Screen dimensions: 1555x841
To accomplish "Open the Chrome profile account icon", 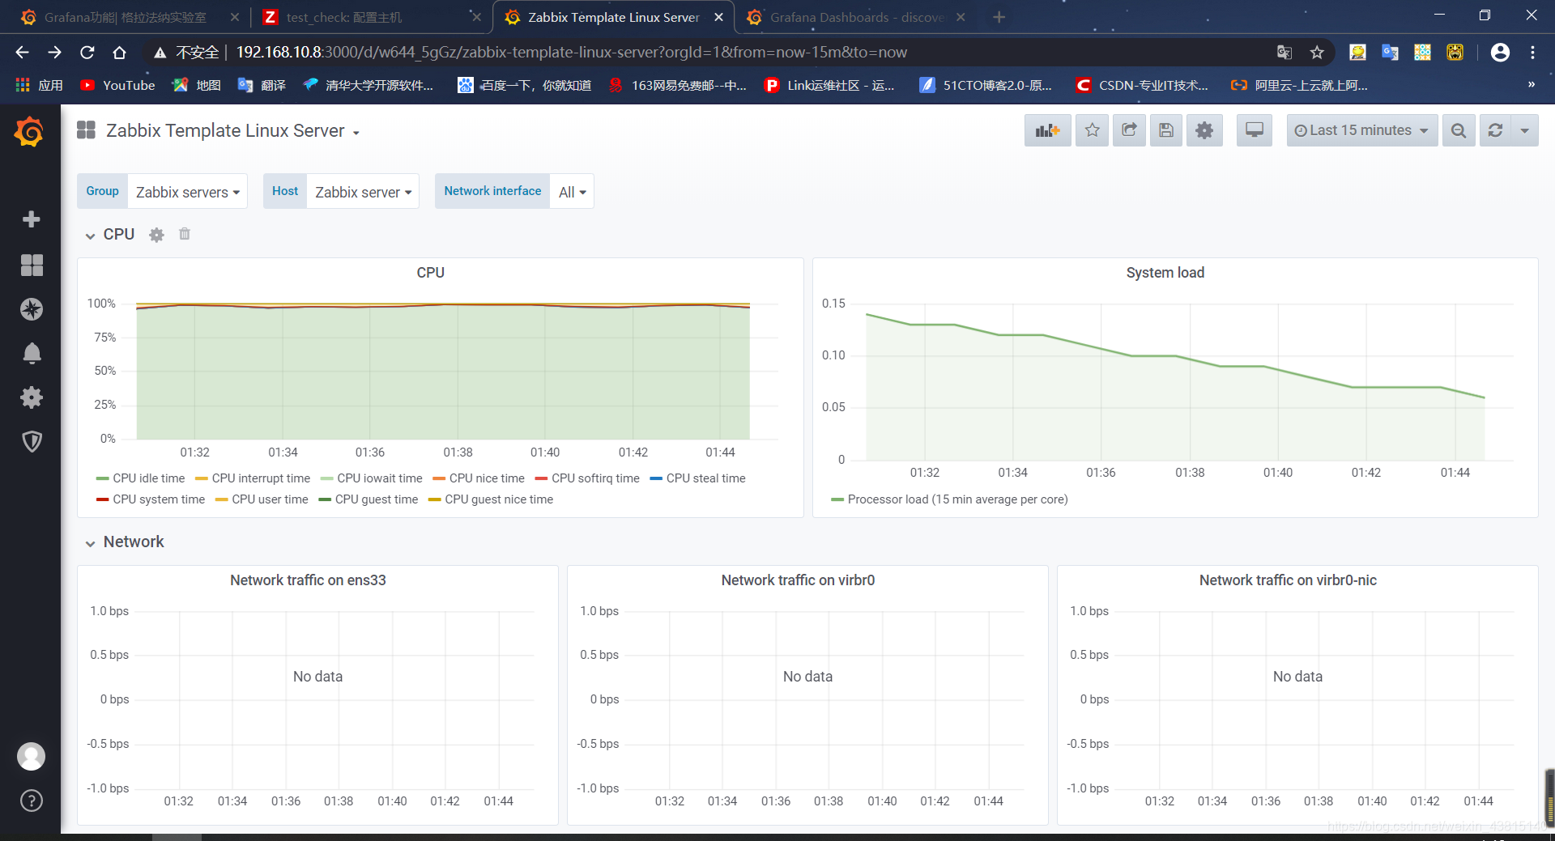I will (1500, 53).
